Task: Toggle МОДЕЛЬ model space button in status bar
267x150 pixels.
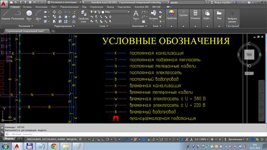Action: click(72, 139)
